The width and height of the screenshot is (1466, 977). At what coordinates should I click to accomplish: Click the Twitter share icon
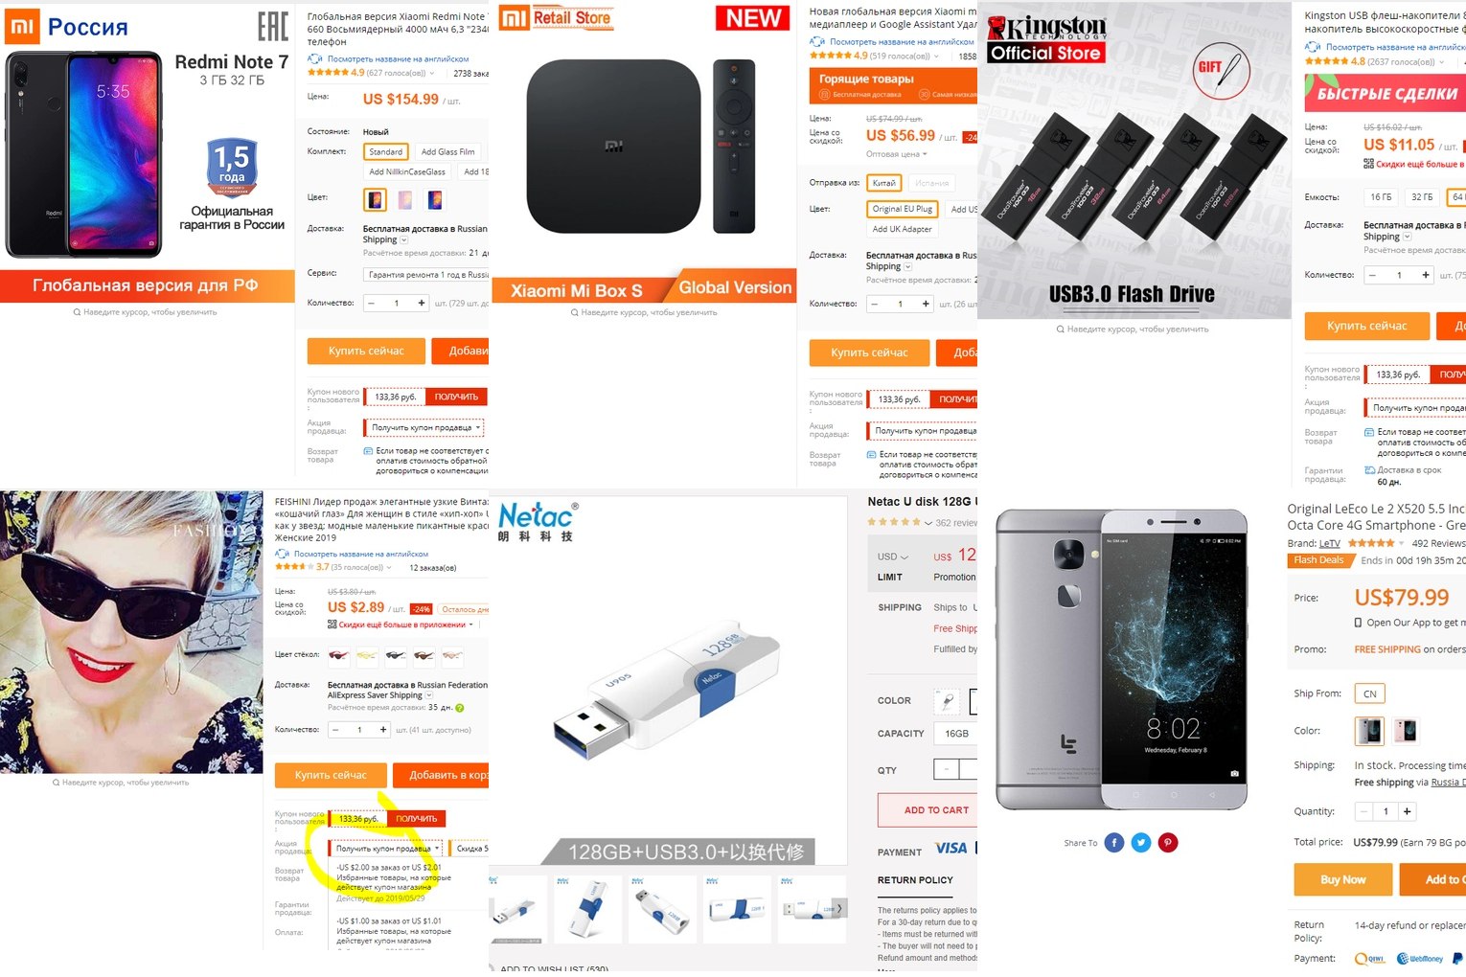(x=1140, y=843)
